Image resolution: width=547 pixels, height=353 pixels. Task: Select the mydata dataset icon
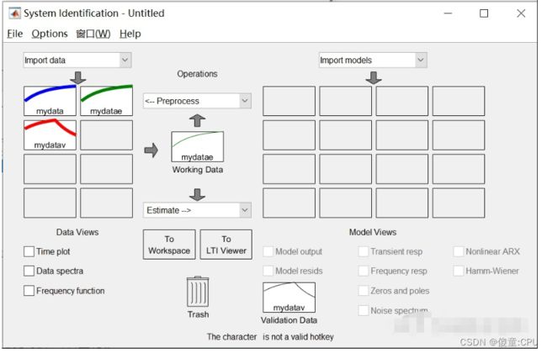tap(50, 101)
